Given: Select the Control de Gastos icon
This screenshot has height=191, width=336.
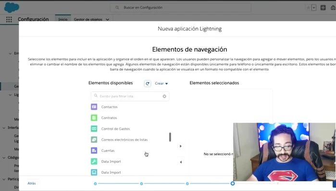Looking at the screenshot, I should 94,128.
